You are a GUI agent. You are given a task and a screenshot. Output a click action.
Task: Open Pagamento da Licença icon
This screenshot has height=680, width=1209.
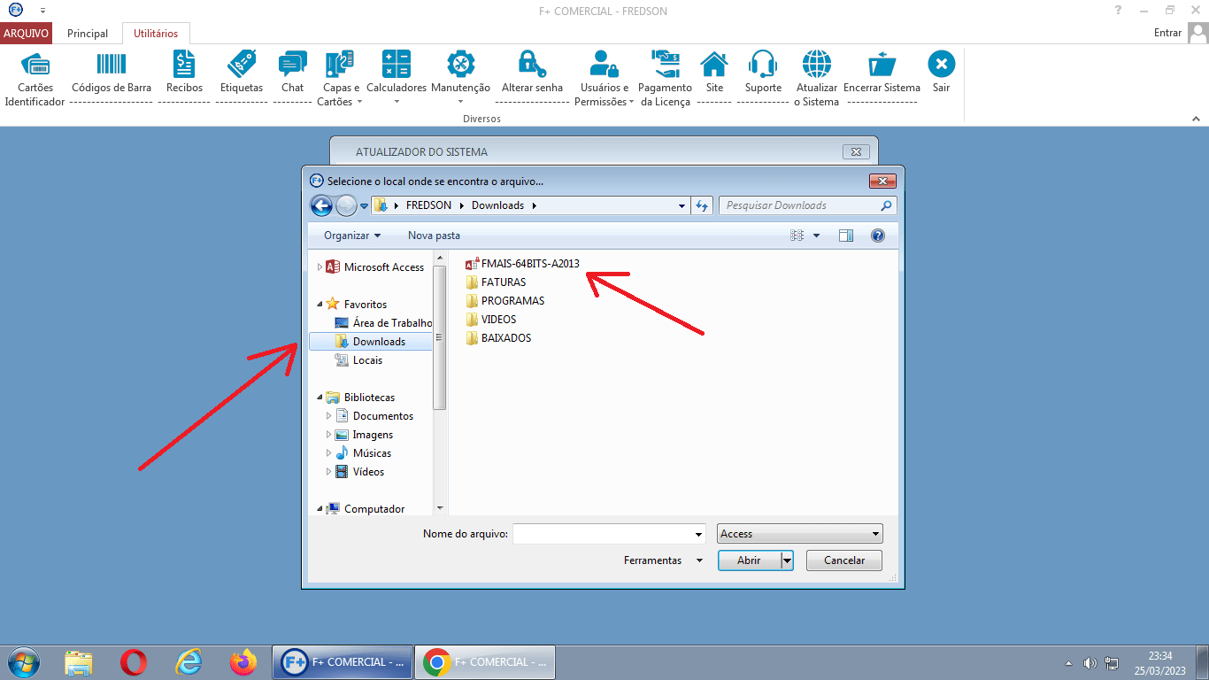[x=665, y=65]
